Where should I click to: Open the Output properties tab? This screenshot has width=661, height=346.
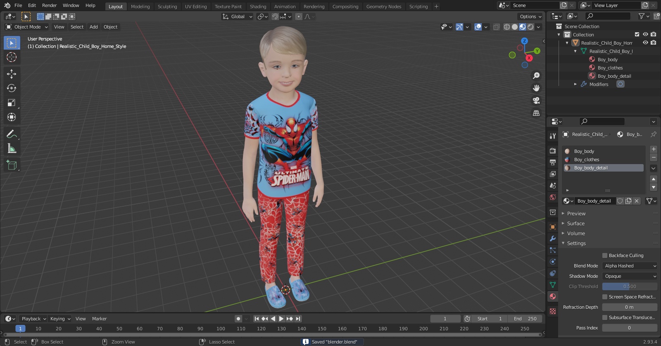553,162
